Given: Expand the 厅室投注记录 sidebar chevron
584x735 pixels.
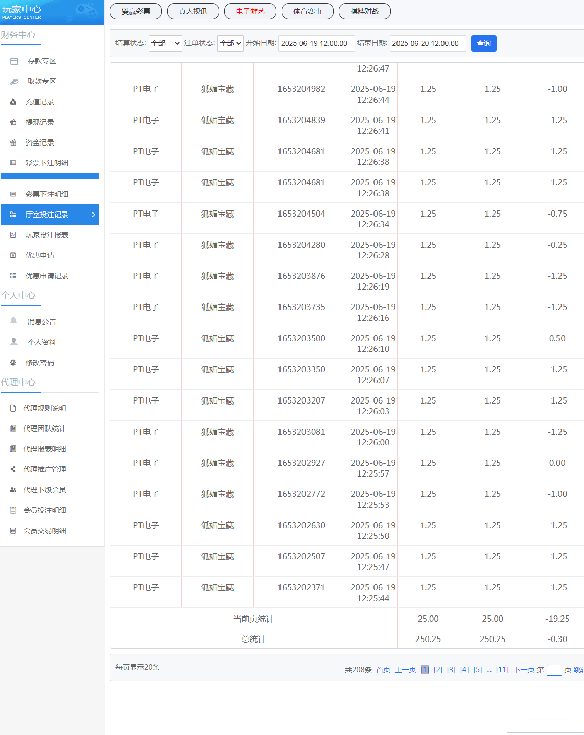Looking at the screenshot, I should [x=94, y=215].
